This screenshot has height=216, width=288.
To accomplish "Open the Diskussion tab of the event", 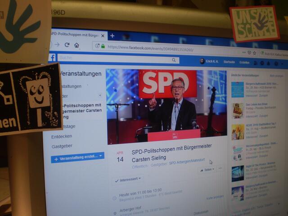I will 201,212.
